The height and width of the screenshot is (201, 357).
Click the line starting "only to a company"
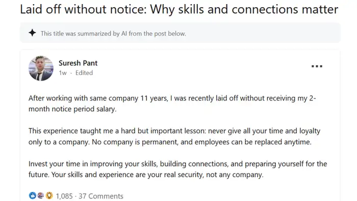click(170, 142)
